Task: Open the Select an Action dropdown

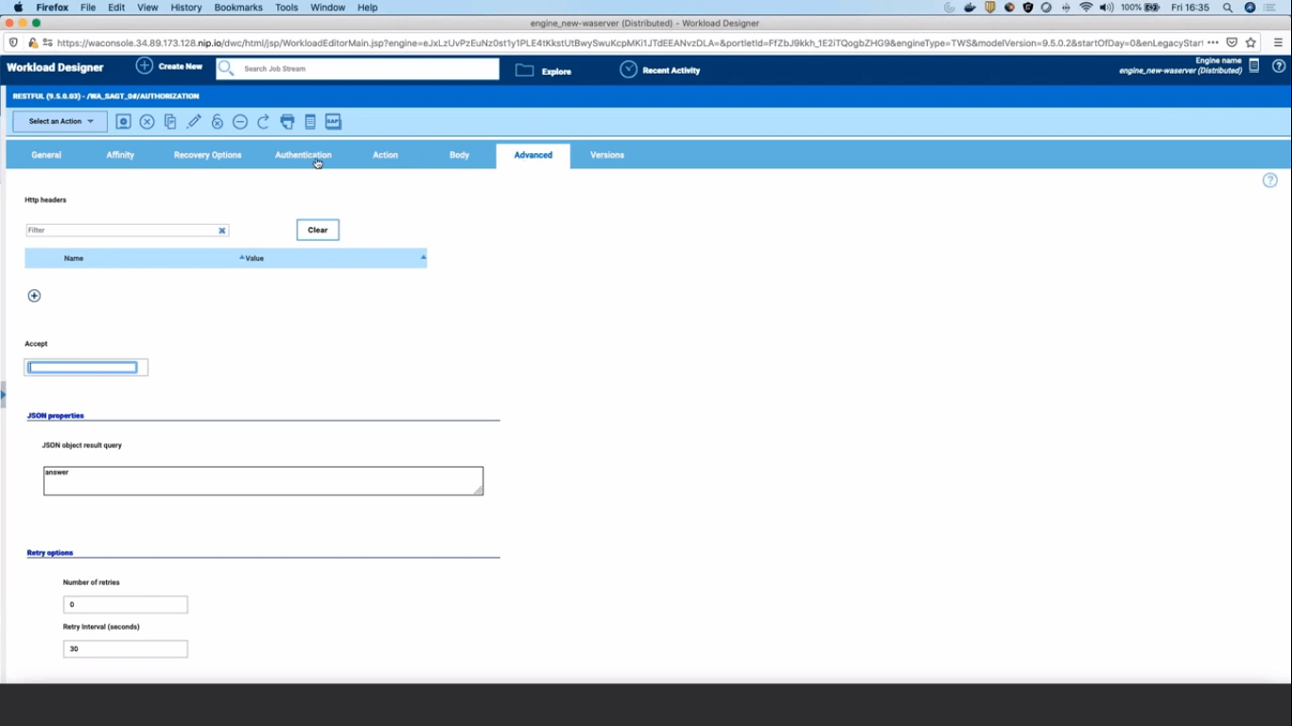Action: click(61, 122)
